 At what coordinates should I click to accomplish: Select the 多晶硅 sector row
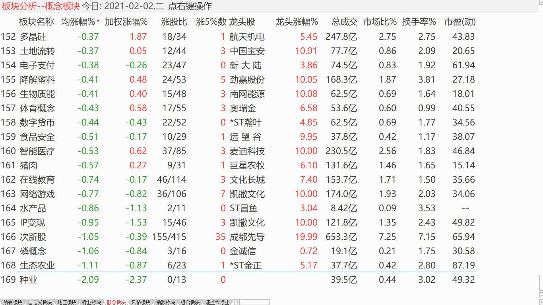pos(238,37)
